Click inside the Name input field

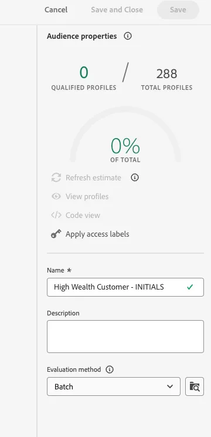[125, 287]
